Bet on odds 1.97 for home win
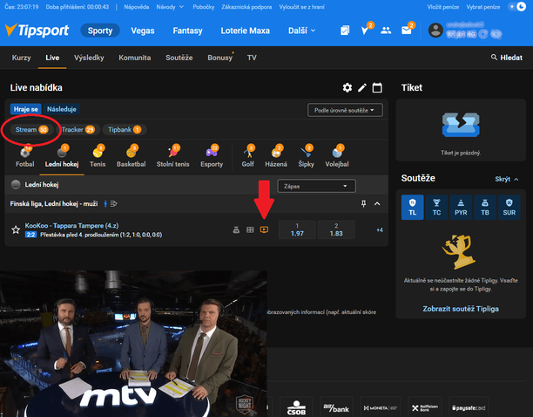The width and height of the screenshot is (533, 417). [297, 229]
